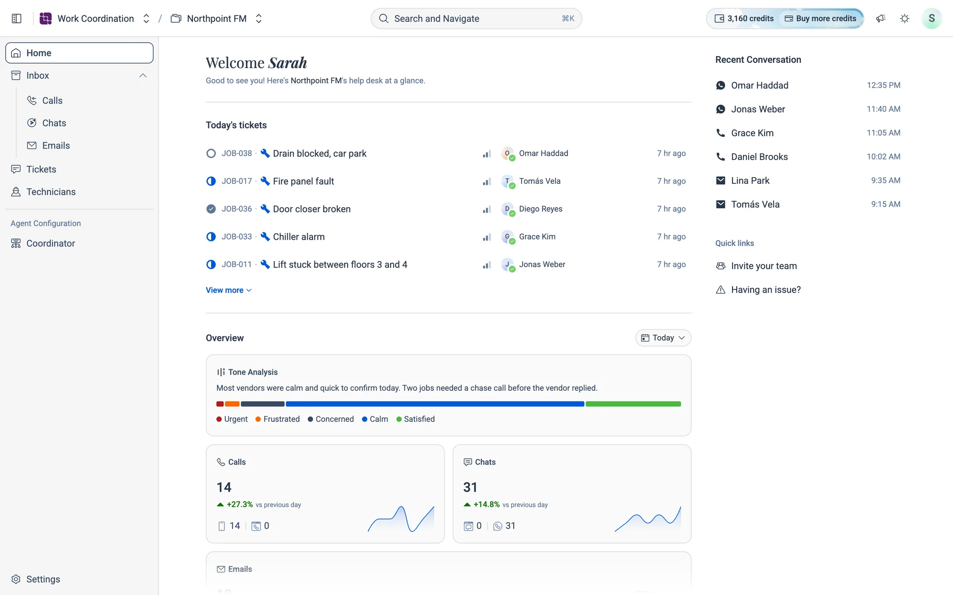Toggle status indicator for JOB-011 Lift stuck
This screenshot has width=953, height=595.
pyautogui.click(x=211, y=264)
